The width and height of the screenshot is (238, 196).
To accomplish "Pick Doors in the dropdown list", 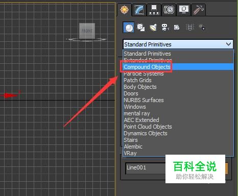I will [178, 93].
